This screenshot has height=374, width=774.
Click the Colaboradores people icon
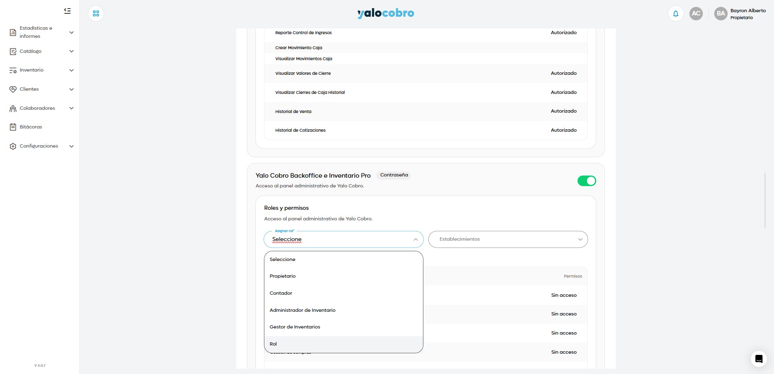13,108
